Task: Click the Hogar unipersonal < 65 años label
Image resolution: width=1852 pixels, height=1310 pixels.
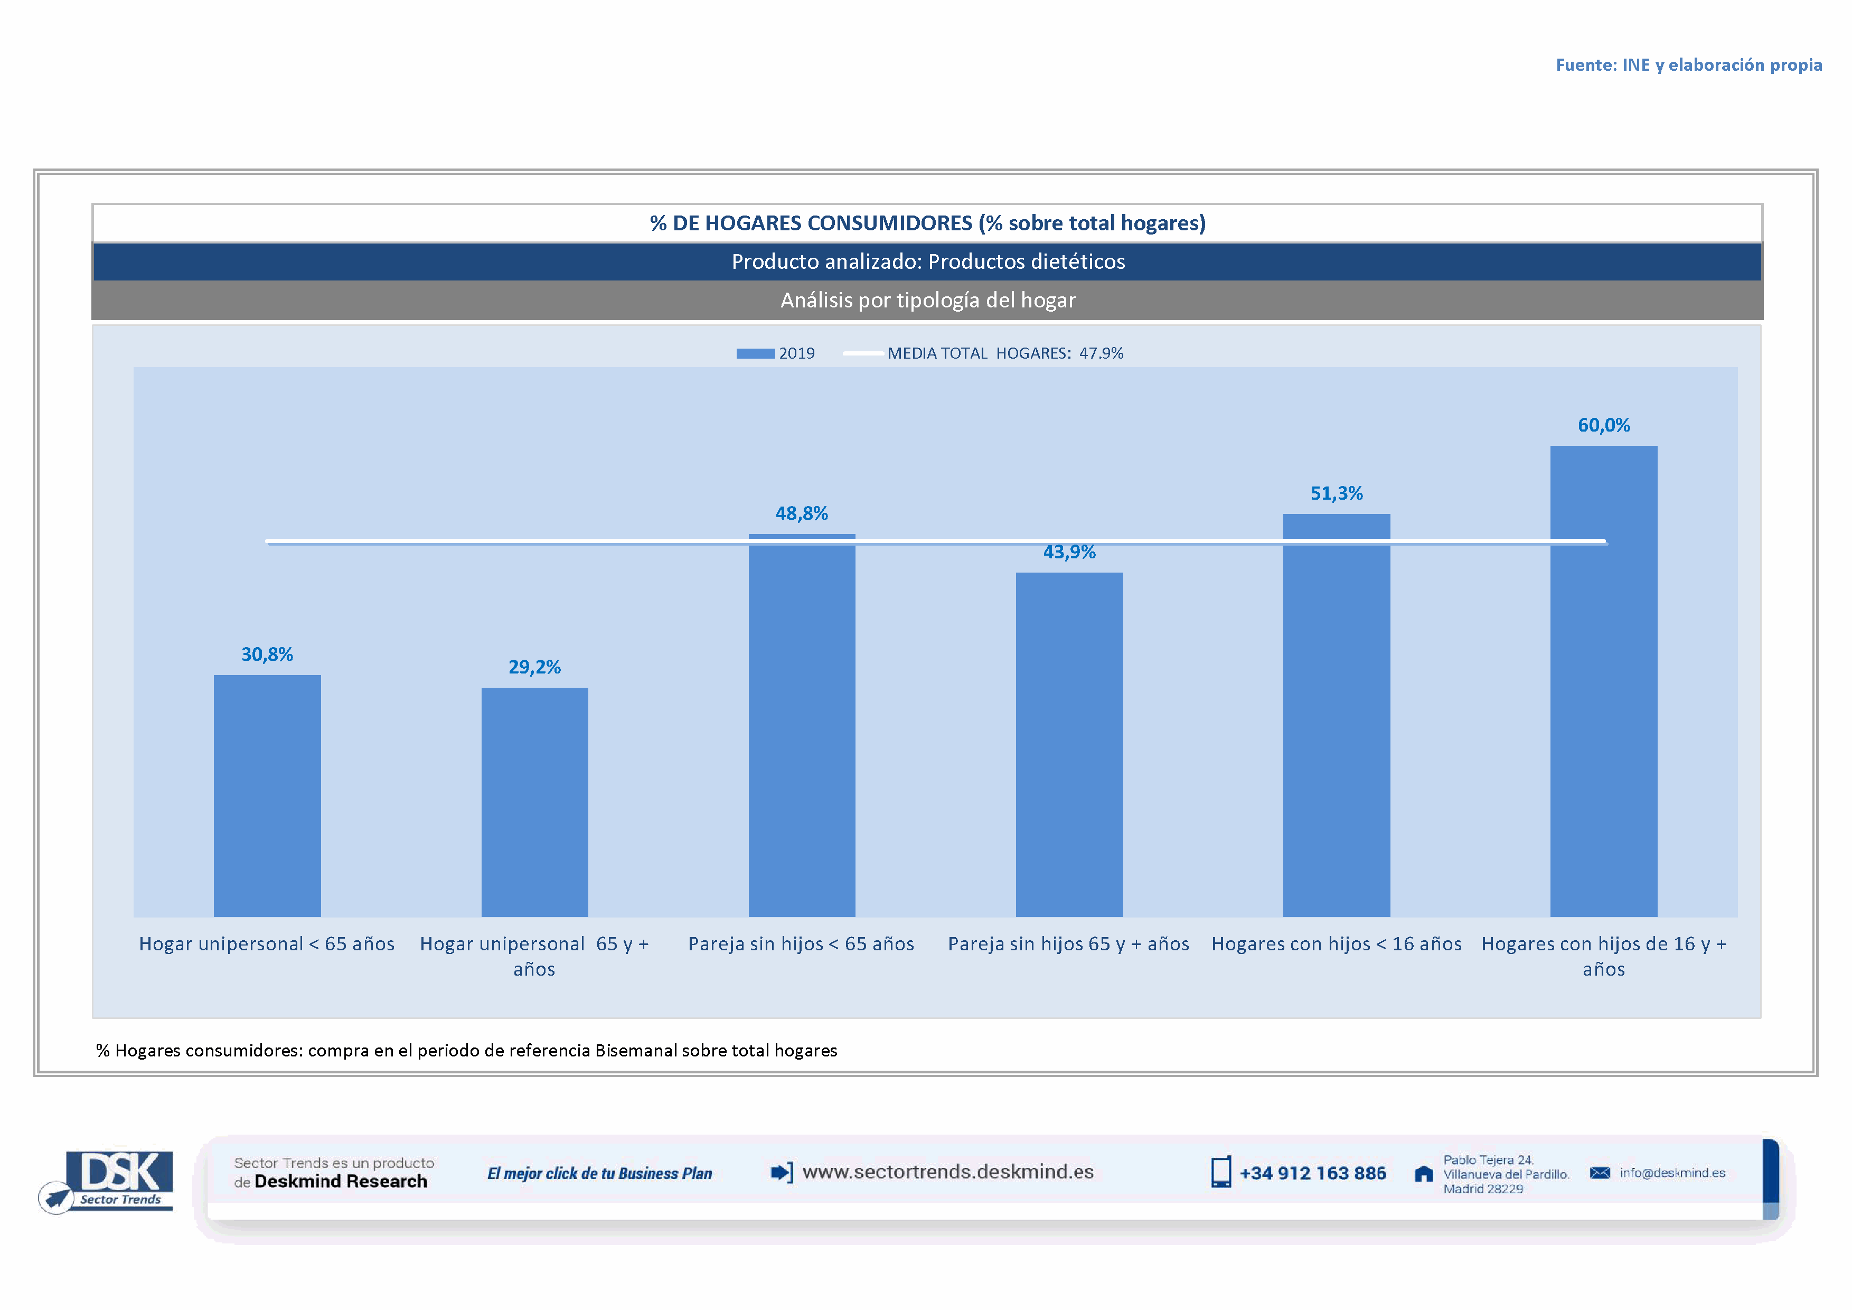Action: [266, 944]
